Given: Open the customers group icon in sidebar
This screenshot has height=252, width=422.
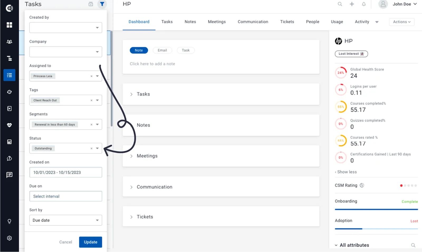Looking at the screenshot, I should coord(9,41).
